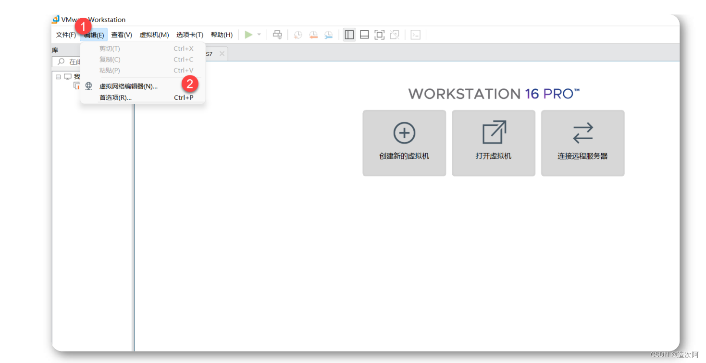Click the globe icon beside 虚拟网络编辑器
Screen dimensions: 706x363
coord(88,86)
